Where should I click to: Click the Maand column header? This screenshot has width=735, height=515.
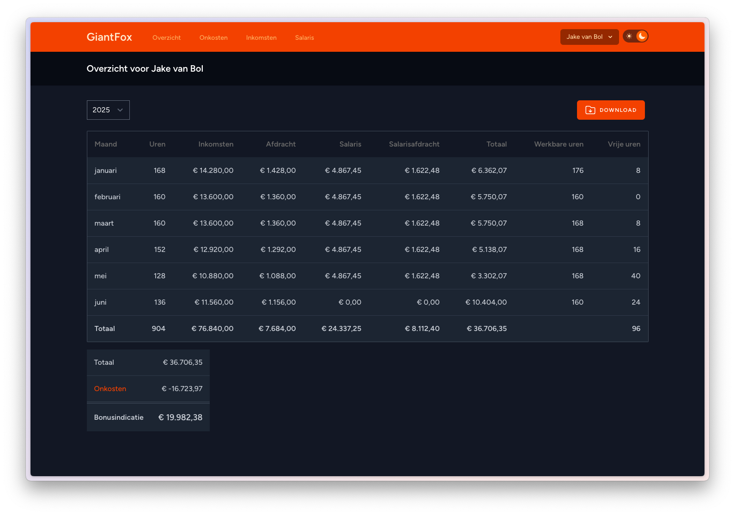tap(105, 144)
